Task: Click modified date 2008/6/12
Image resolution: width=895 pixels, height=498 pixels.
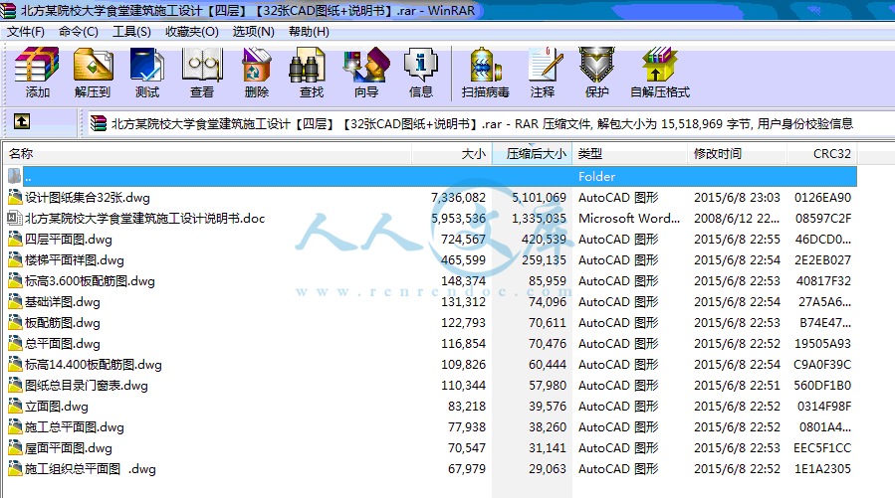Action: 737,219
